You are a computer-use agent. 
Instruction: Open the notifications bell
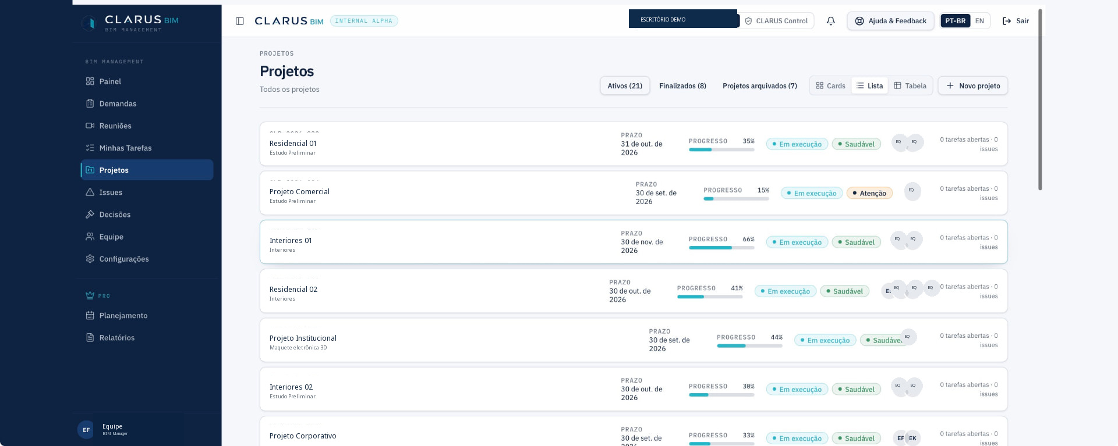click(831, 21)
